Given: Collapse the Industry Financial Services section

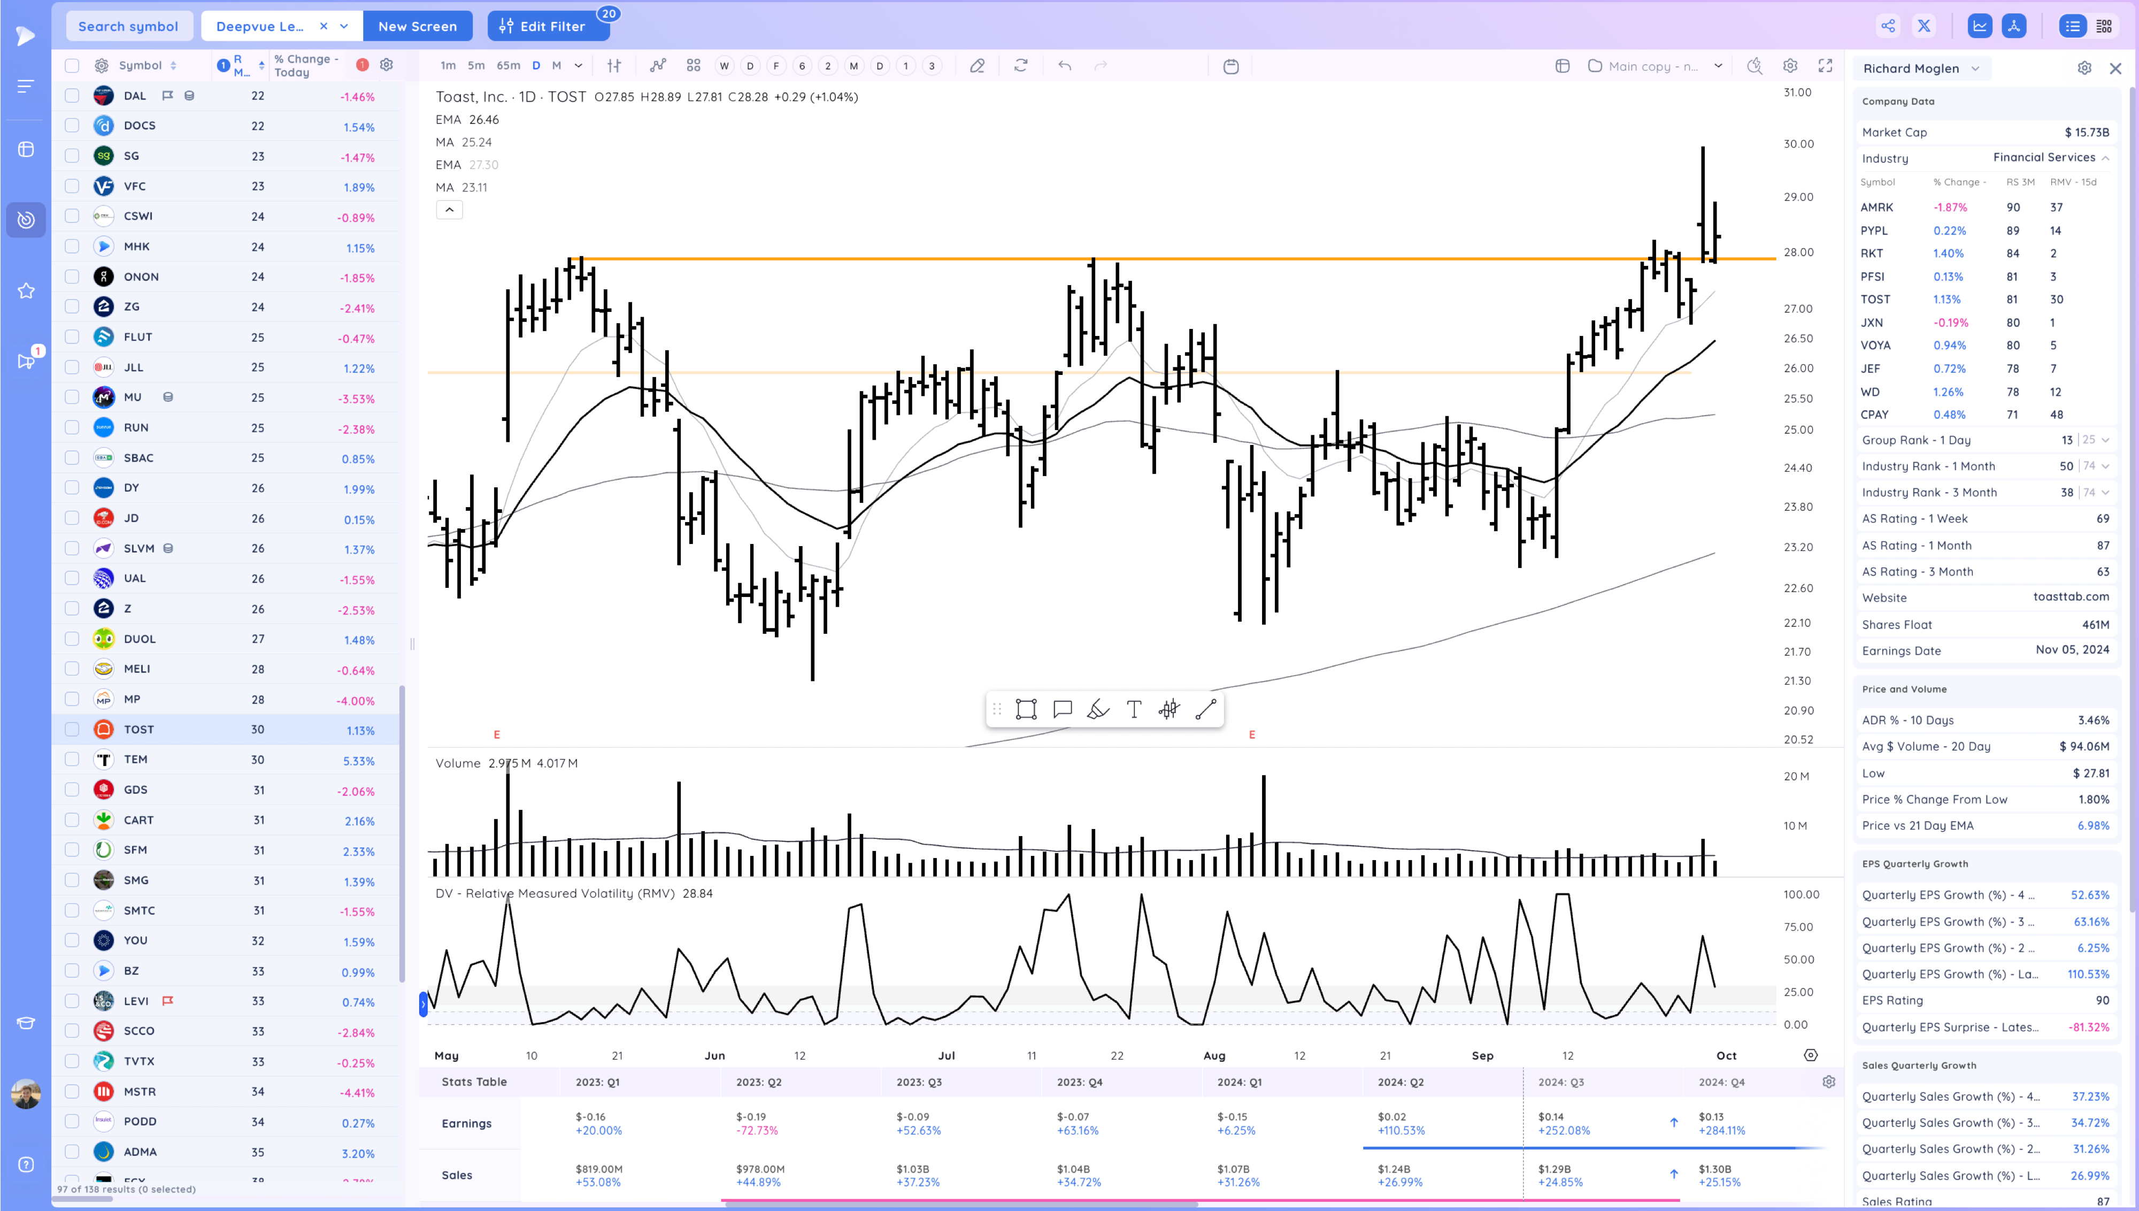Looking at the screenshot, I should [x=2106, y=158].
